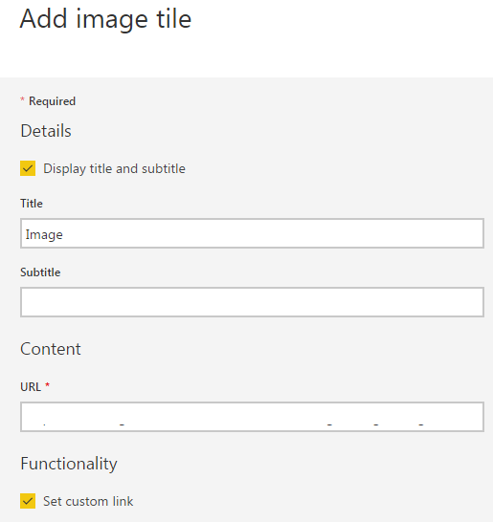The width and height of the screenshot is (493, 522).
Task: Click inside the empty Subtitle text box
Action: tap(252, 302)
